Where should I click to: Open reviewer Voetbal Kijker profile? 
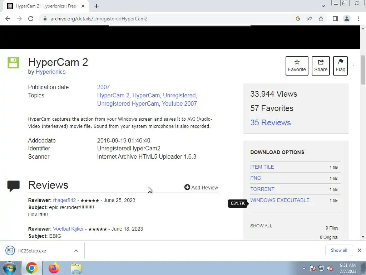point(68,229)
